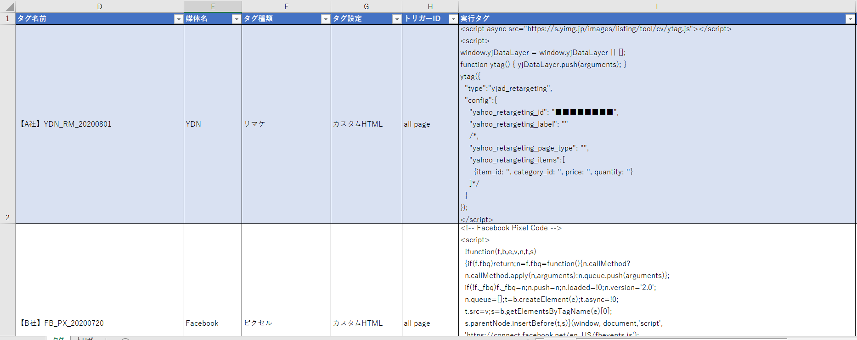Select row 1 header
This screenshot has width=857, height=340.
coord(7,19)
